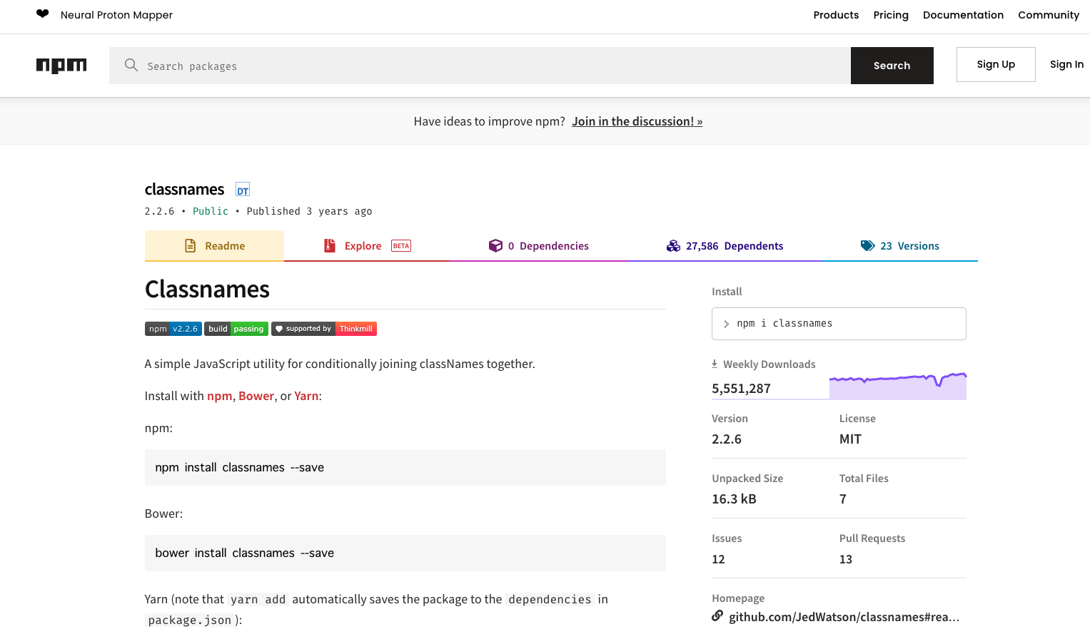Screen dimensions: 1090x629
Task: Click the link icon next to the homepage URL
Action: 717,615
